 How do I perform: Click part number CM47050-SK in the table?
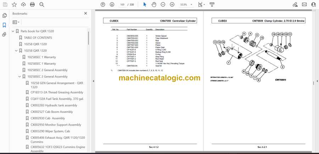point(132,66)
